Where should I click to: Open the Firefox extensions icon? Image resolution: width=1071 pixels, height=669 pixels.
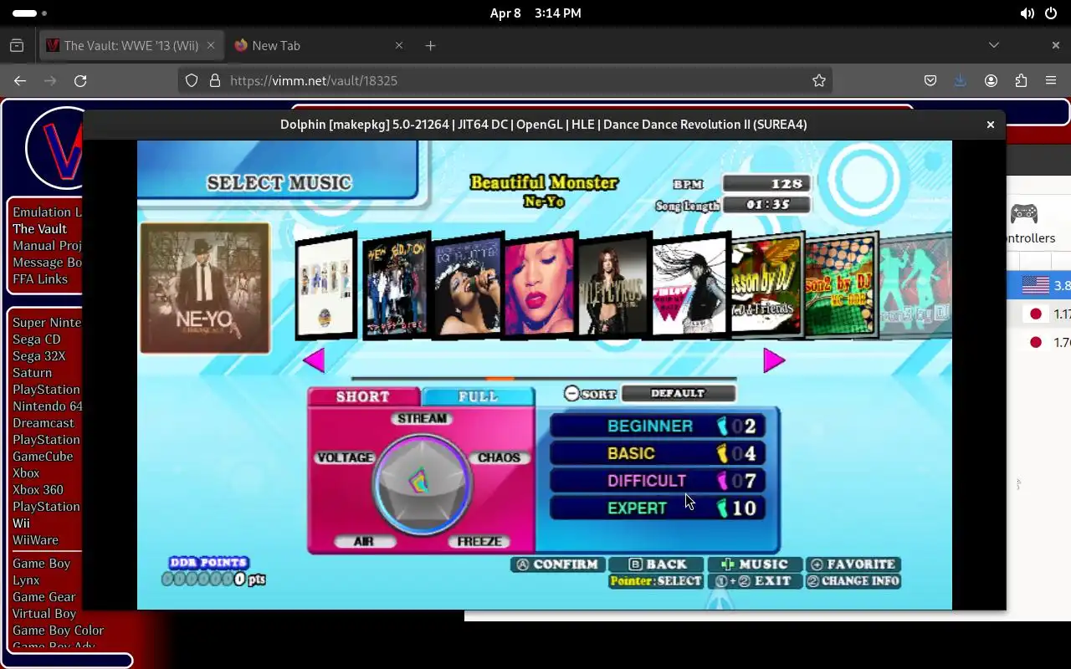click(1021, 80)
